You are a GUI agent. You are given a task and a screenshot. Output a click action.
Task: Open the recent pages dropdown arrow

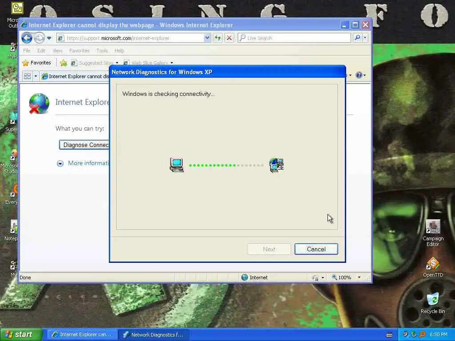[49, 38]
